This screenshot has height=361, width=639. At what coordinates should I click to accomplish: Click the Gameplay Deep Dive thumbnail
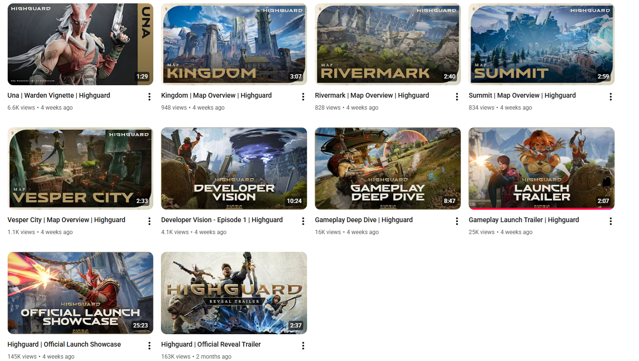pyautogui.click(x=388, y=169)
